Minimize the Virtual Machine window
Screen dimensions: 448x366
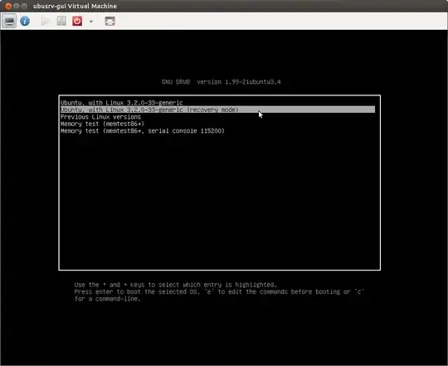click(17, 6)
